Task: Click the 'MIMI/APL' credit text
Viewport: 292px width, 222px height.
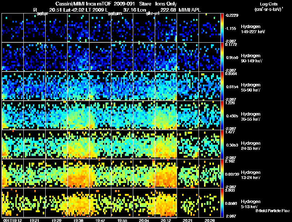Action: click(x=189, y=10)
